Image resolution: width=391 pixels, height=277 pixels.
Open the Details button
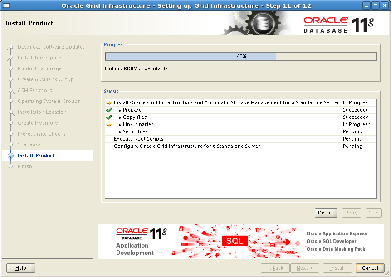tap(326, 213)
